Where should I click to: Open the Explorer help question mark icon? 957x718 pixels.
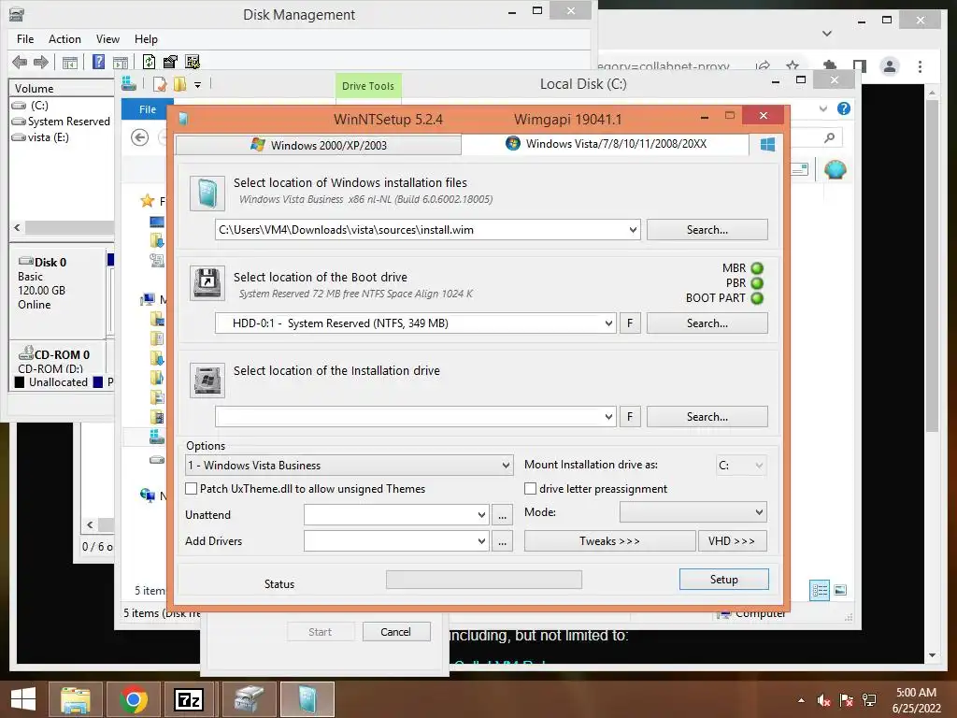point(844,108)
